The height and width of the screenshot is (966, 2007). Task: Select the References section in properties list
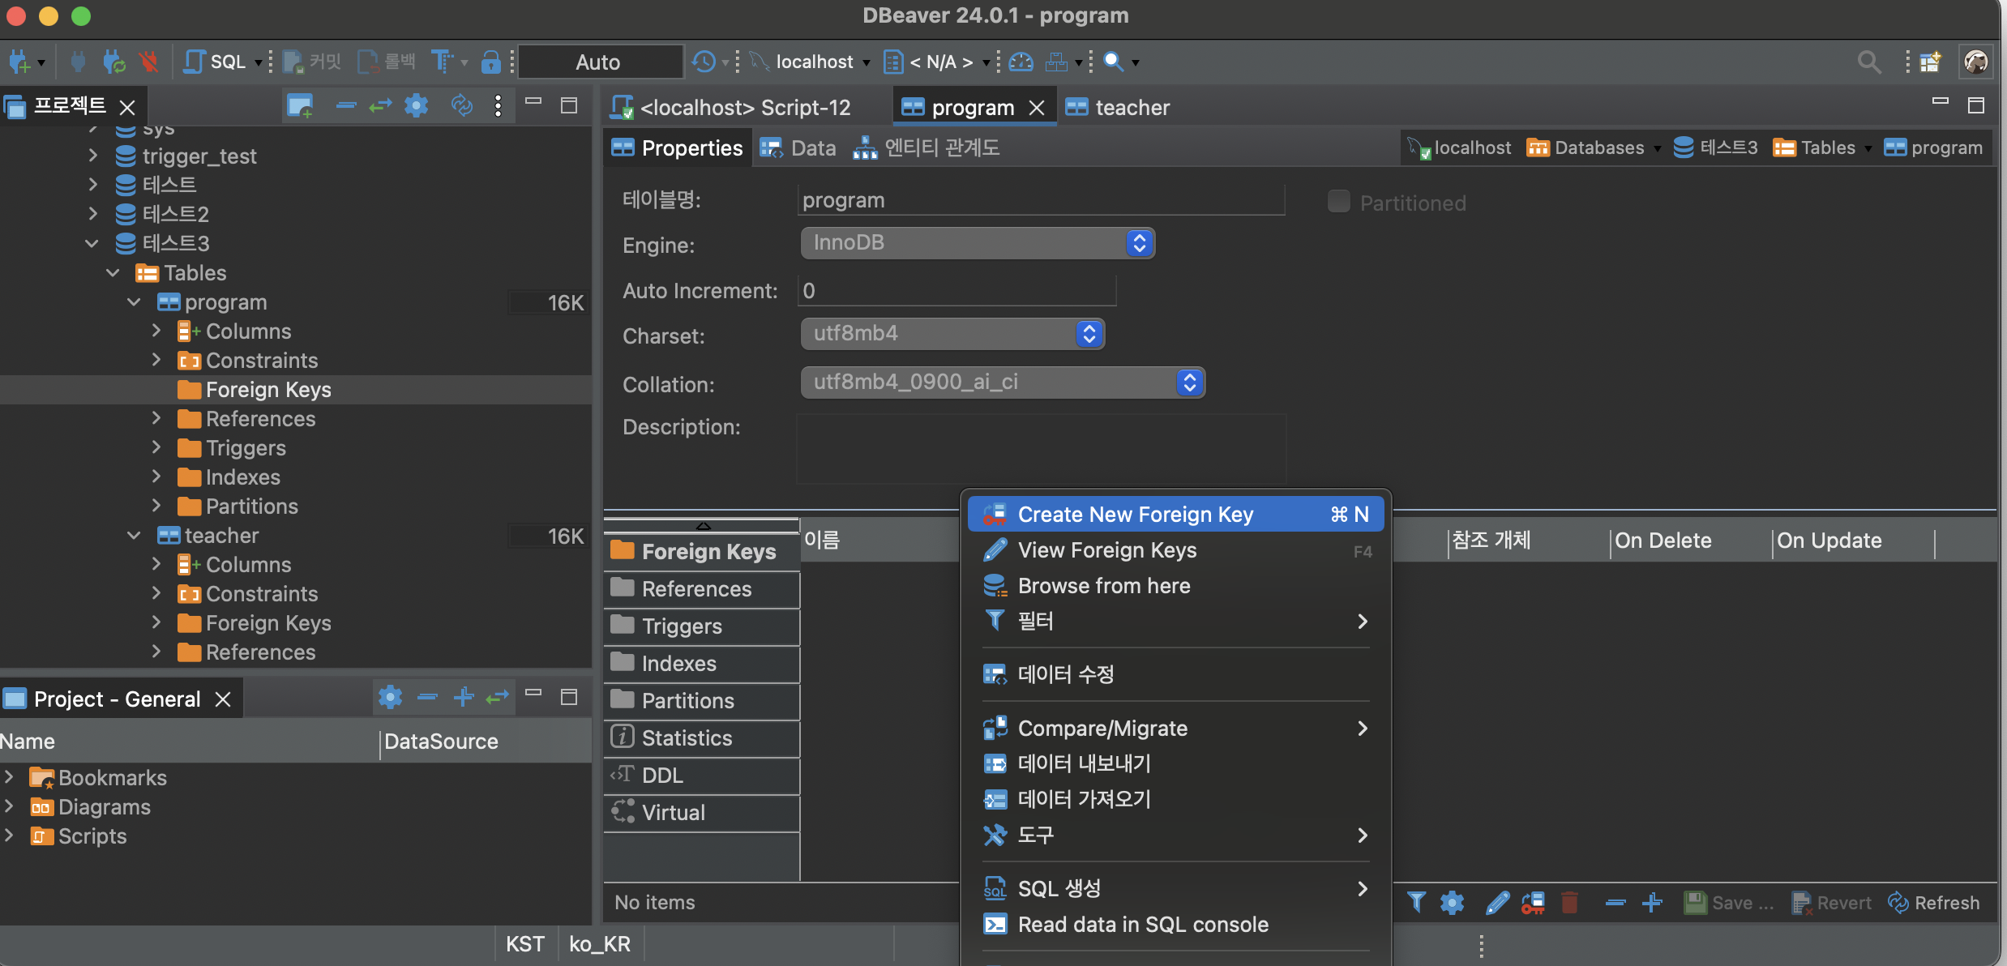[702, 589]
